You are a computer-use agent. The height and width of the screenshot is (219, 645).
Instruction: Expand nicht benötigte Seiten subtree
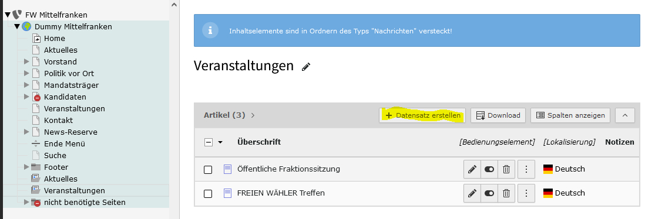tap(27, 202)
